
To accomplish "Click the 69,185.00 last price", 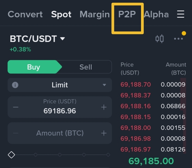I will click(x=151, y=161).
